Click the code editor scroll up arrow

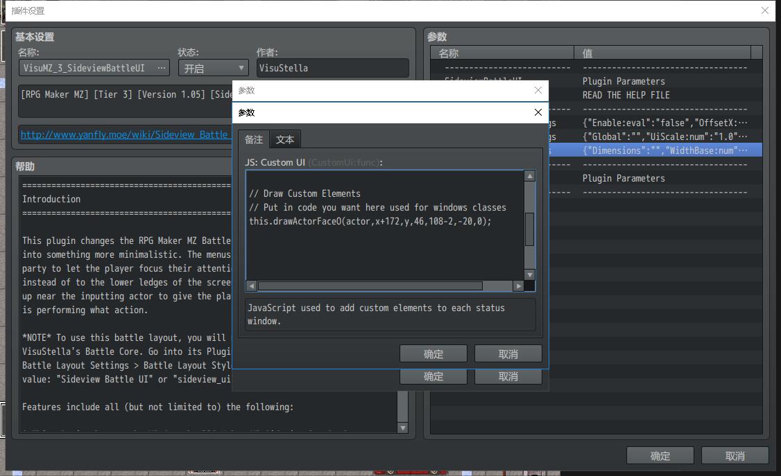pos(530,176)
